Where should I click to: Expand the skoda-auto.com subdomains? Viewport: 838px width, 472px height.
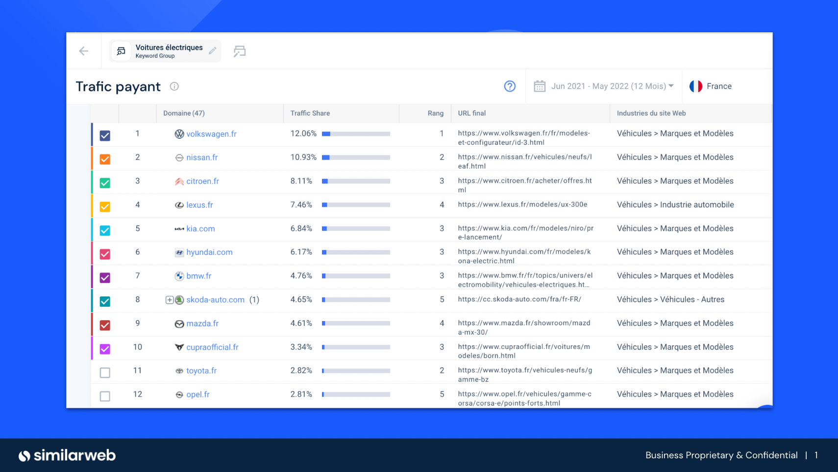coord(169,299)
